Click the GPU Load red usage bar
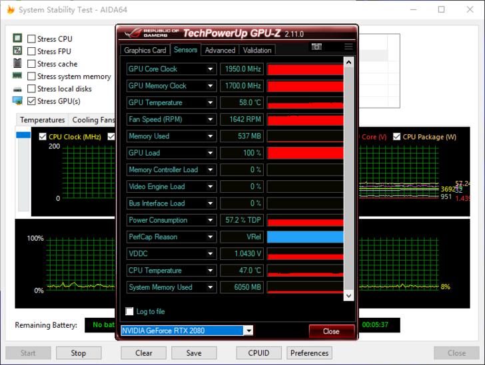The width and height of the screenshot is (485, 365). (x=305, y=153)
